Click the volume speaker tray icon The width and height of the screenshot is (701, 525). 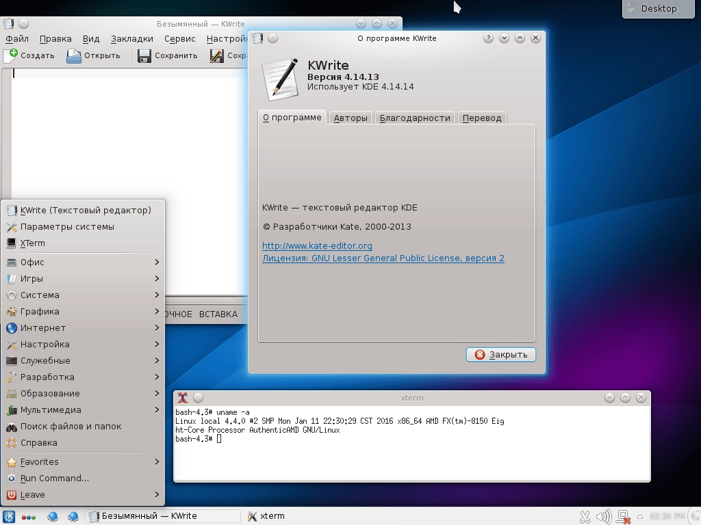pyautogui.click(x=604, y=517)
